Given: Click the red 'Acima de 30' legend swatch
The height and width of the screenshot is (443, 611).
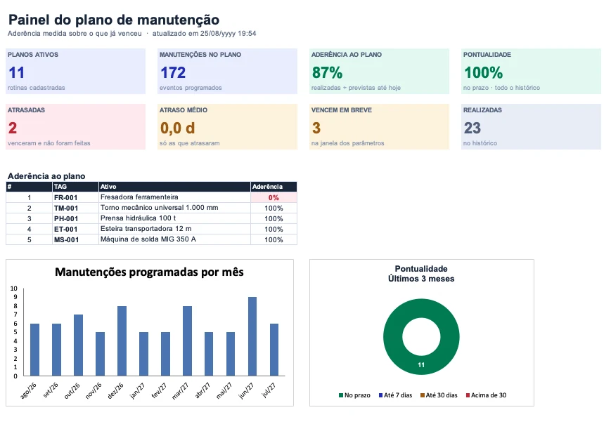Looking at the screenshot, I should [x=468, y=395].
